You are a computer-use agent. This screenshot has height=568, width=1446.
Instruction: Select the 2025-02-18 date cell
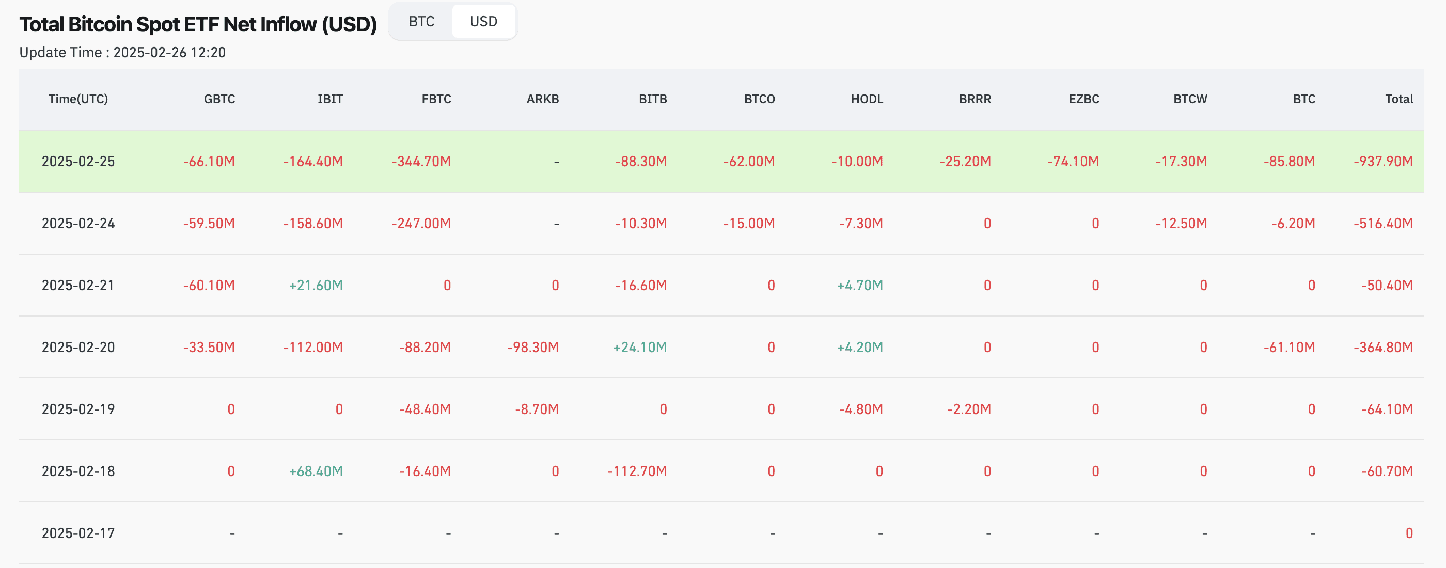pyautogui.click(x=78, y=471)
